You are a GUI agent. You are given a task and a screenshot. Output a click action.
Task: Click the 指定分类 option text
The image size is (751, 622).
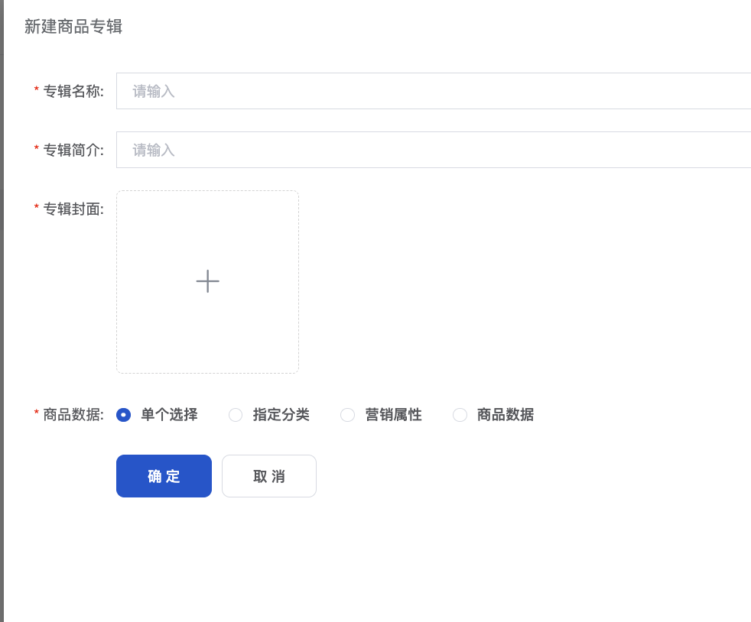pos(281,415)
